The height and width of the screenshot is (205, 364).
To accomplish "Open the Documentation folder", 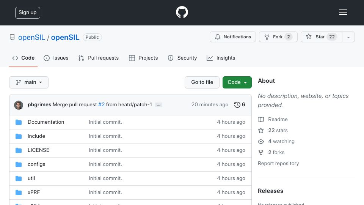I will coord(46,122).
